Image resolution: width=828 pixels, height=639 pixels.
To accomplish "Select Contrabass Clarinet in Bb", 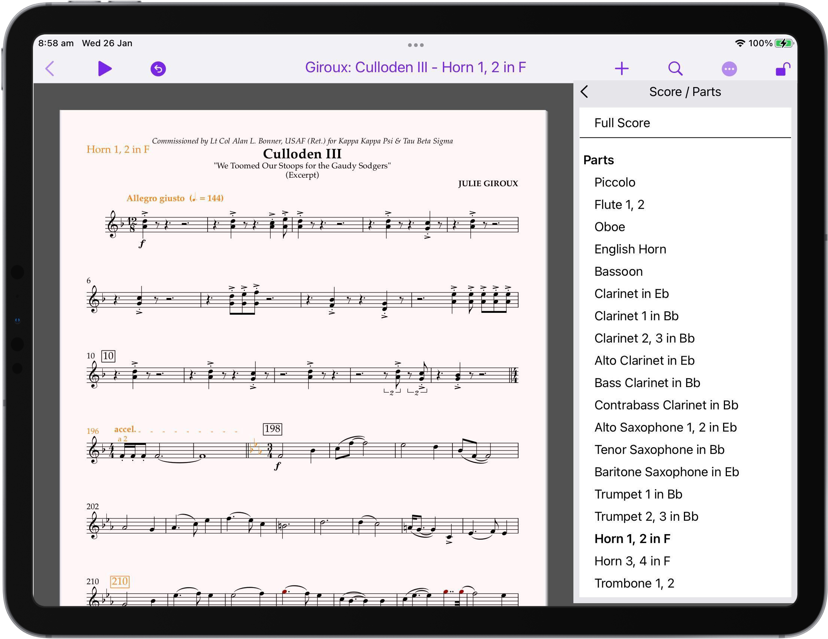I will coord(685,405).
